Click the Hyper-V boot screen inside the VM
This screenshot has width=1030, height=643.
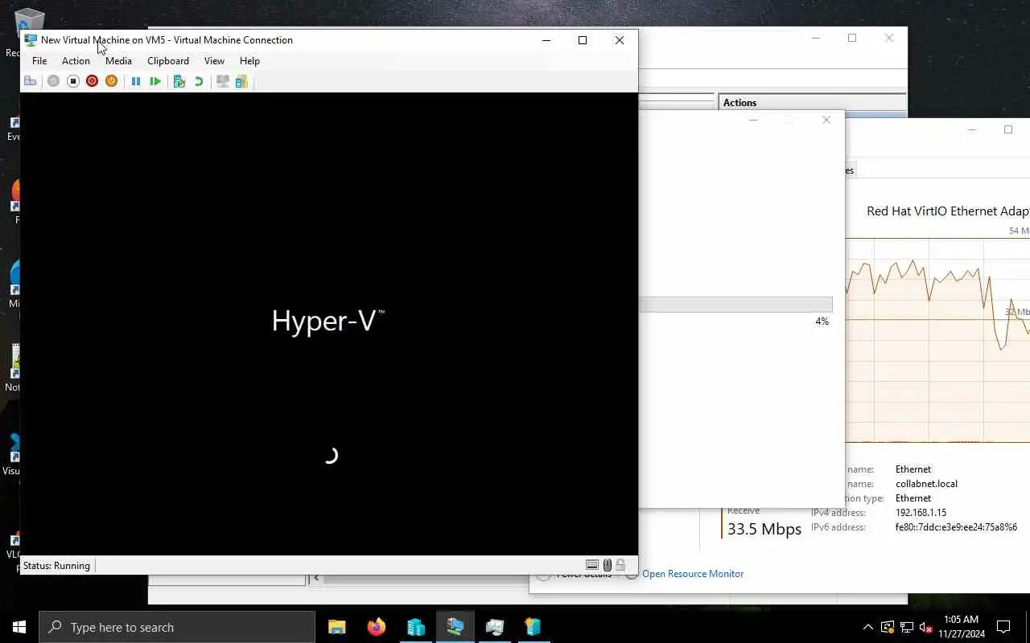coord(328,323)
